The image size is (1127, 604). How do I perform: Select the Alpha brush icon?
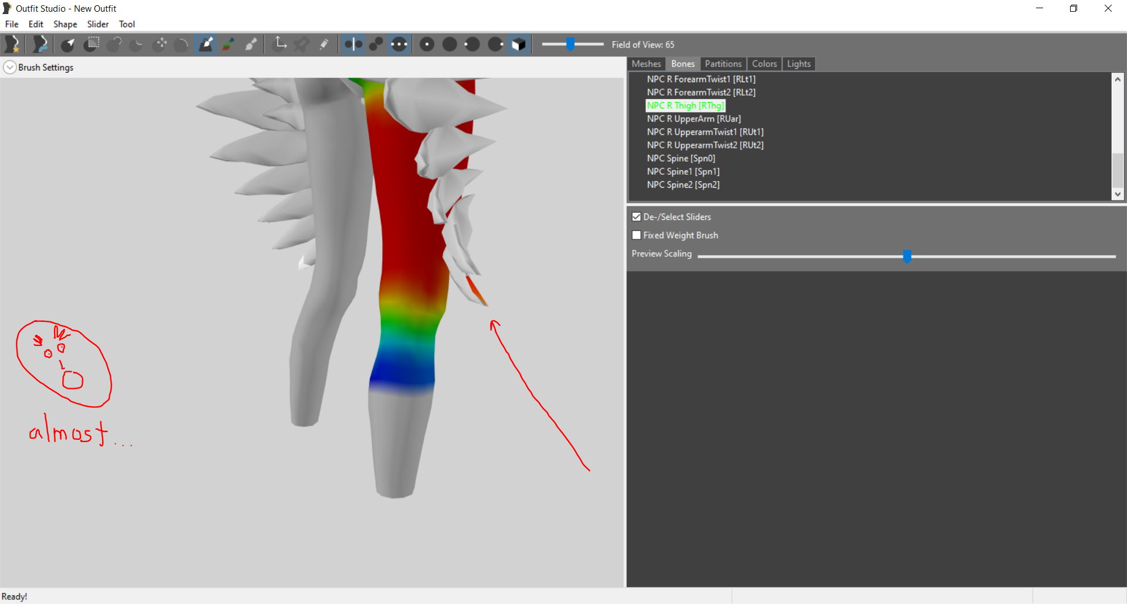[x=251, y=44]
